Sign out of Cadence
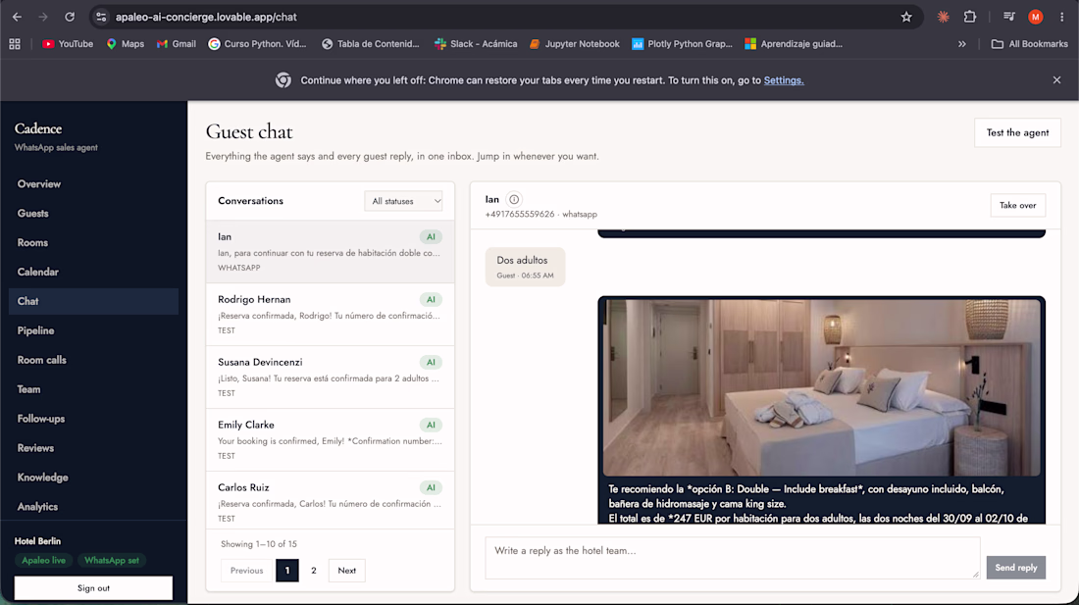The height and width of the screenshot is (605, 1079). click(93, 587)
